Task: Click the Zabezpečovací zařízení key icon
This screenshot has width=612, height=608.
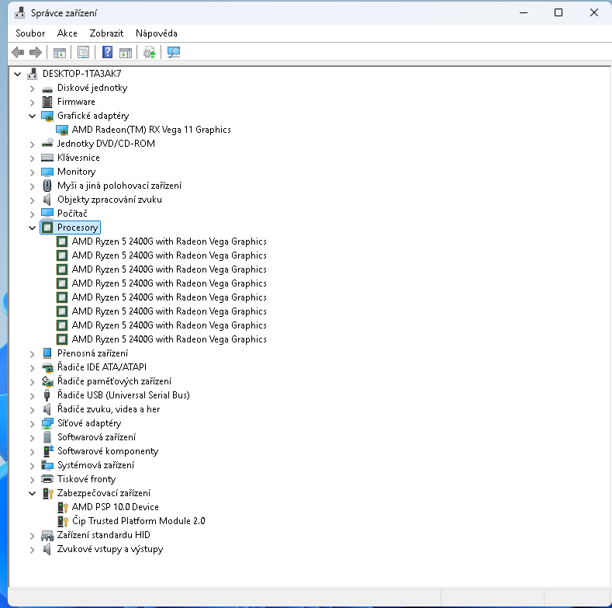Action: click(x=47, y=494)
